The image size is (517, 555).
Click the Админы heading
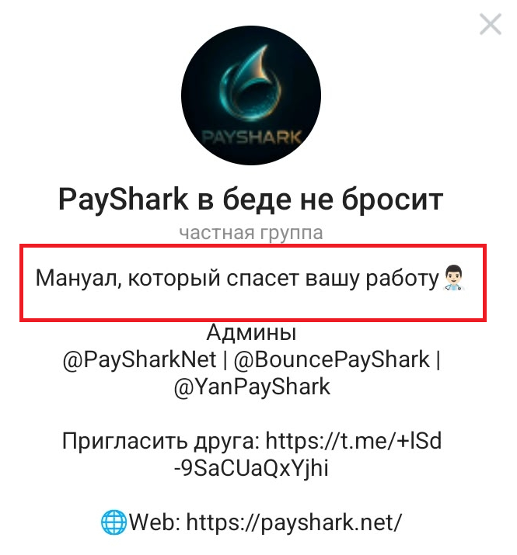click(251, 333)
